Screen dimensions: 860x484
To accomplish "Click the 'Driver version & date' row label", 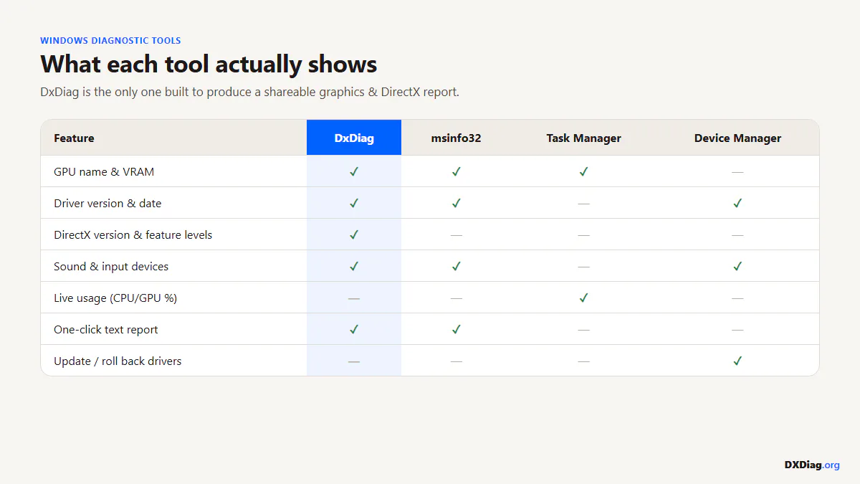I will tap(107, 203).
